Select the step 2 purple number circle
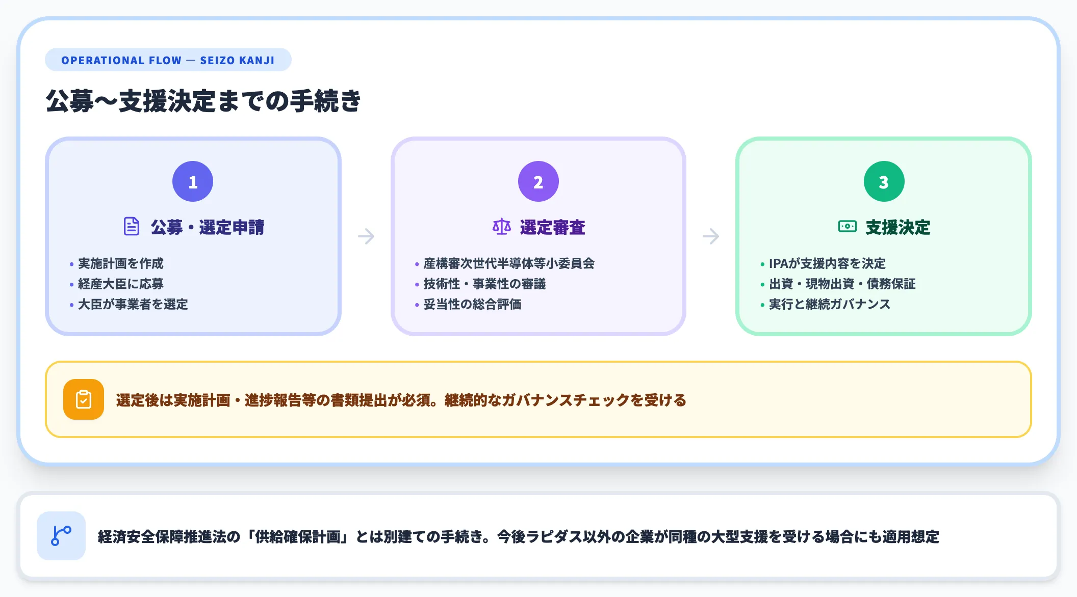This screenshot has width=1077, height=597. click(x=538, y=181)
